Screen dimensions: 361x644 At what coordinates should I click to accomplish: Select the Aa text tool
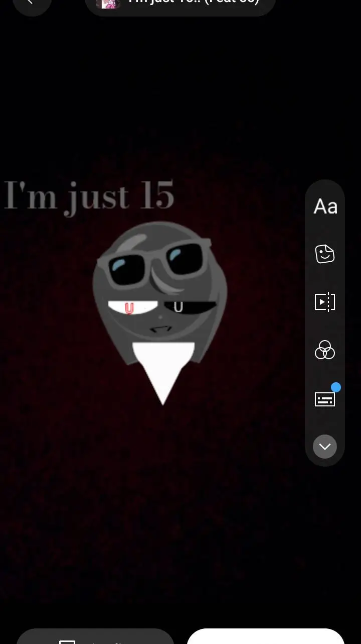(x=325, y=206)
